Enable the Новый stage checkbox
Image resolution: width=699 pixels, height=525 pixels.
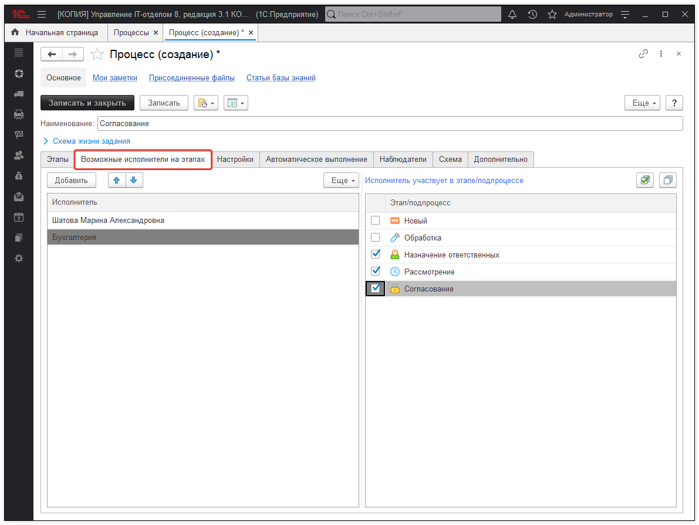(x=376, y=221)
